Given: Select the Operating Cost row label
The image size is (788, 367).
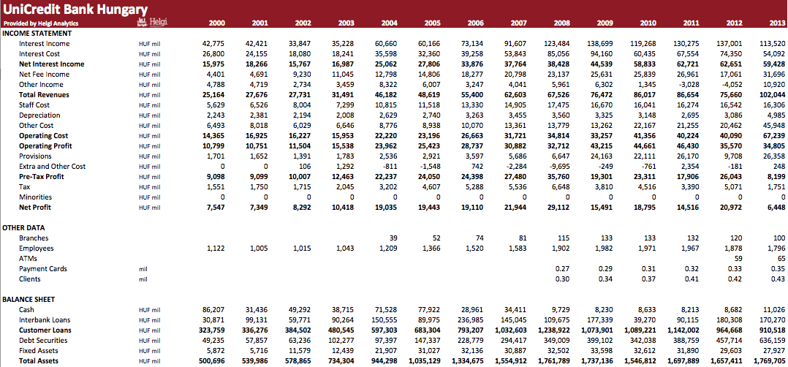Looking at the screenshot, I should 44,136.
